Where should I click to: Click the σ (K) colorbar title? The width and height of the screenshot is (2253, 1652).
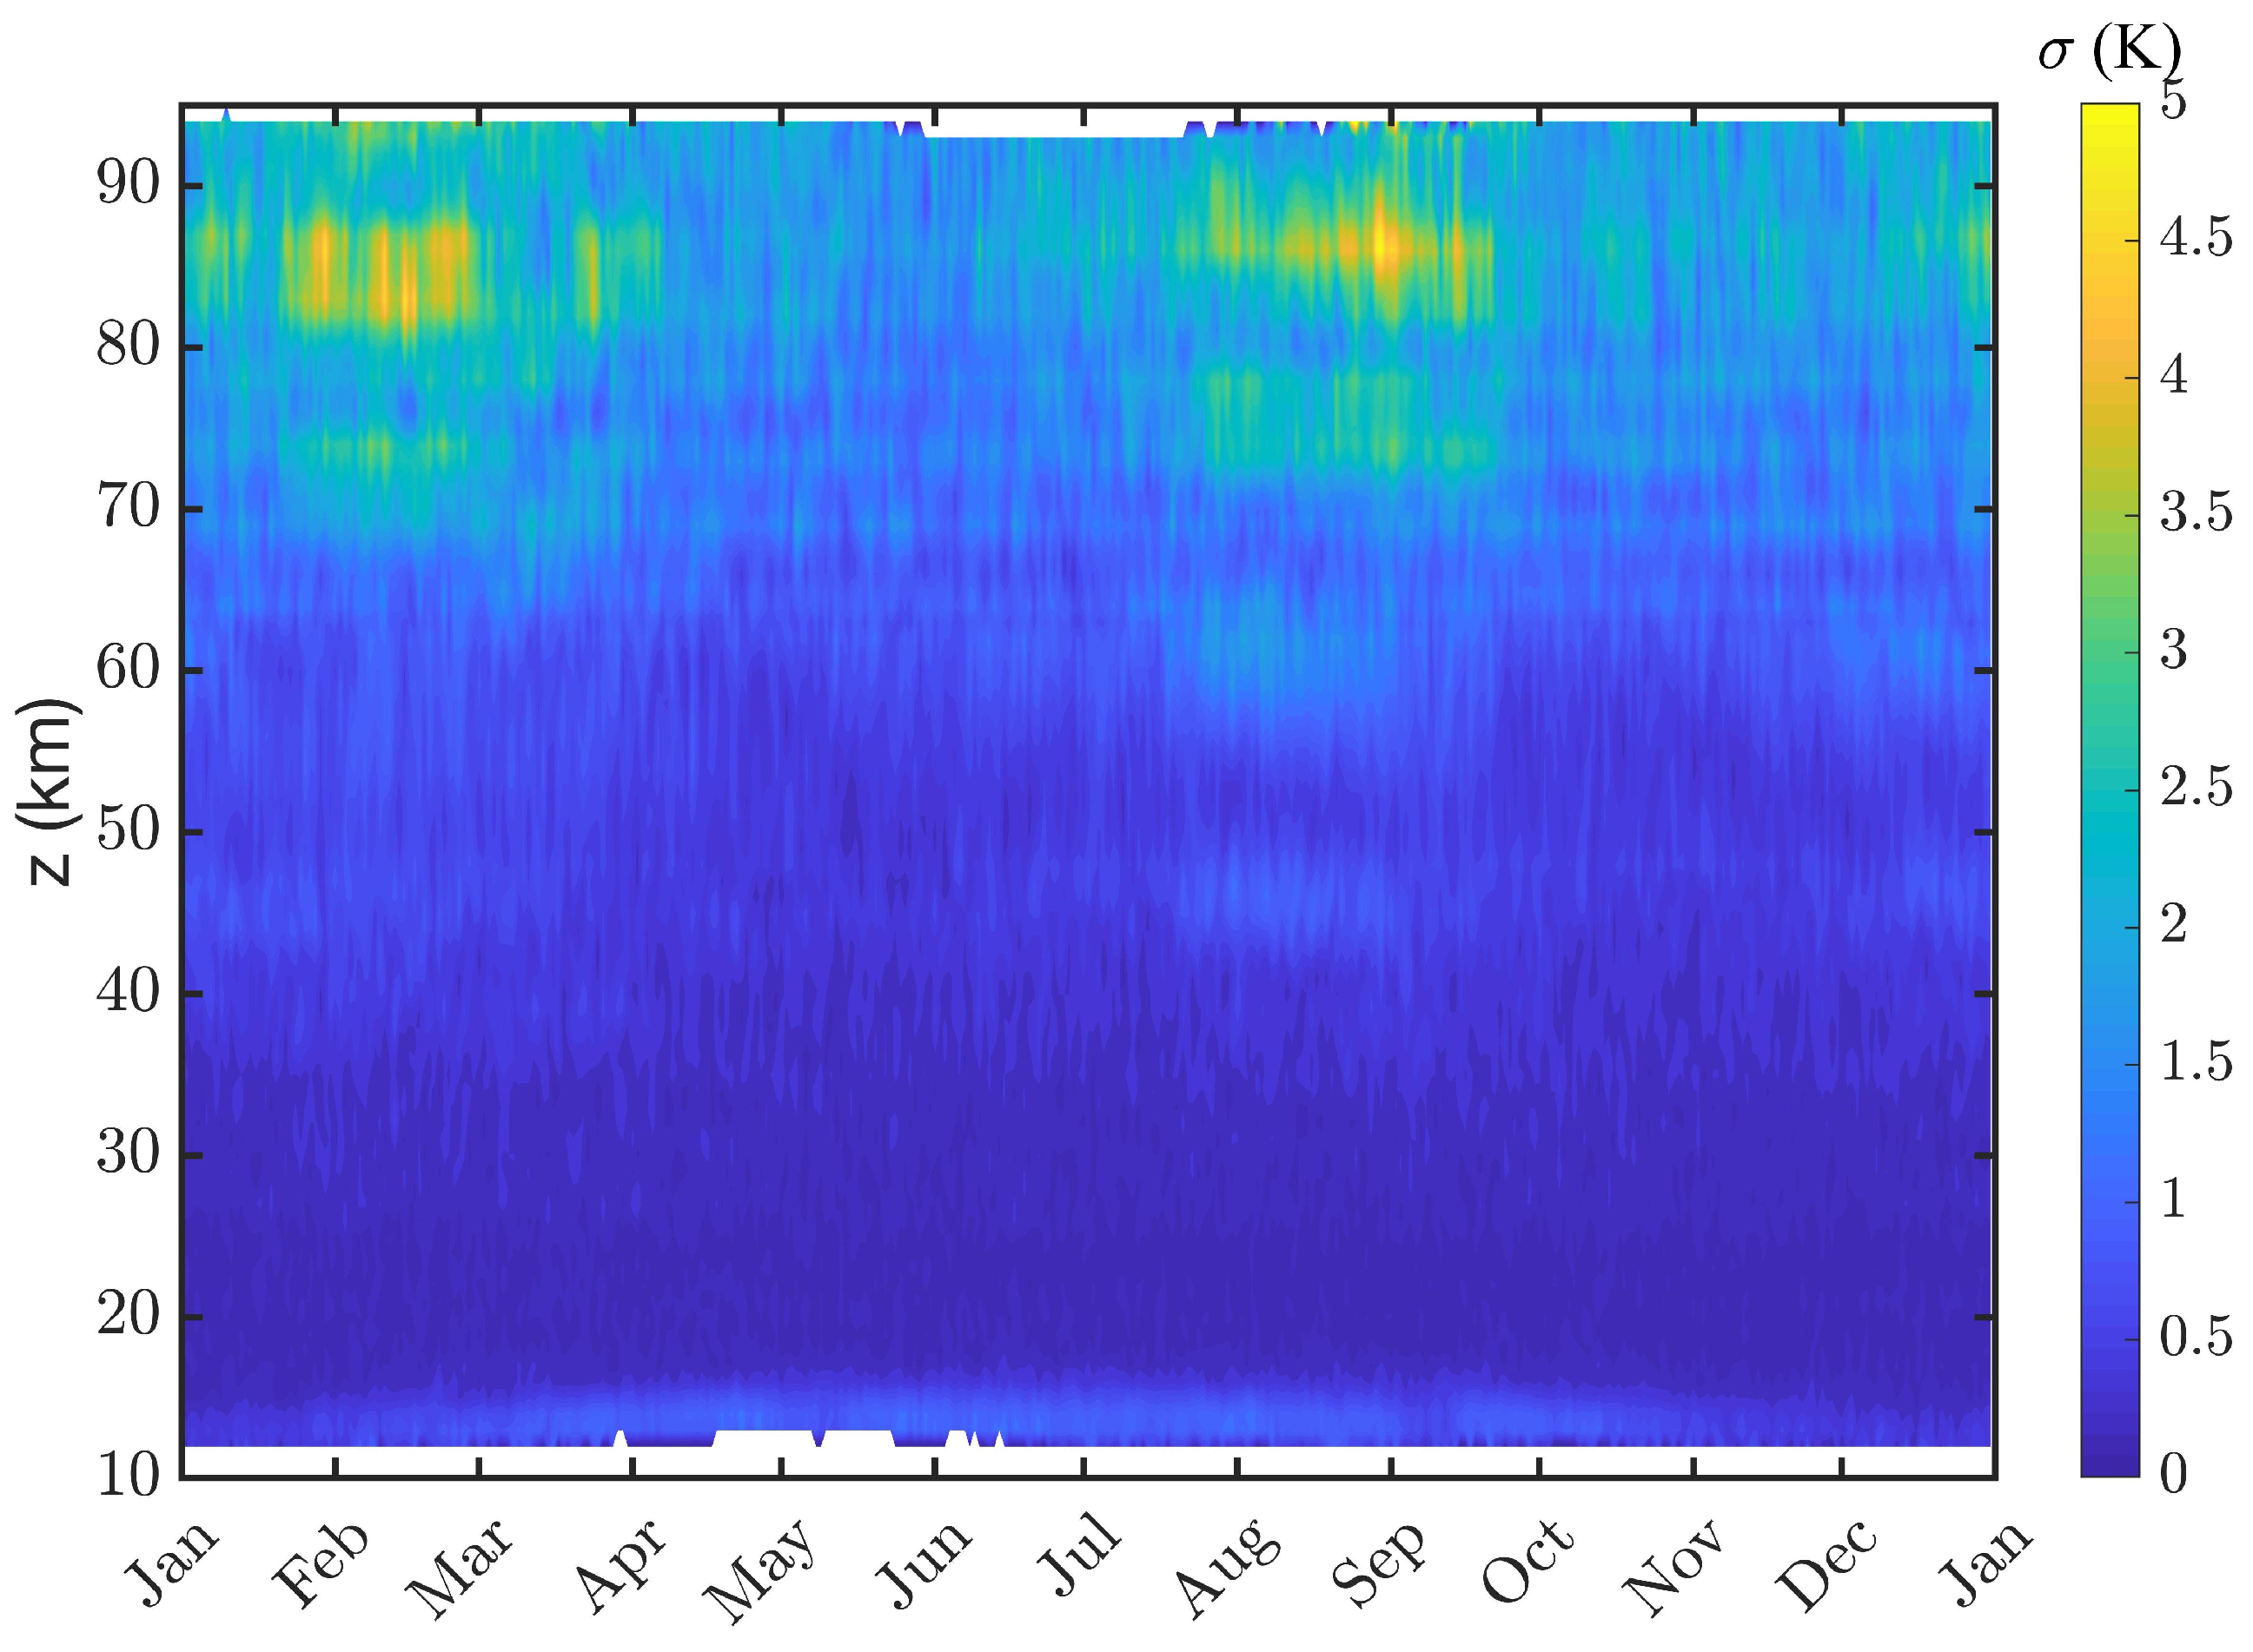point(2109,52)
